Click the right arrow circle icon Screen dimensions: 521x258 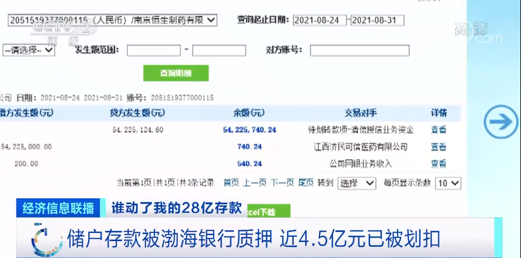click(x=500, y=122)
